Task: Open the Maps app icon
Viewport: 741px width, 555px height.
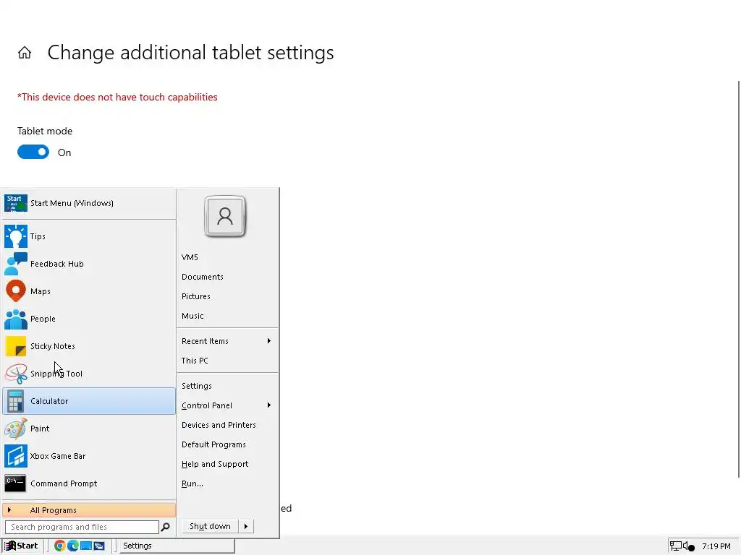Action: coord(16,291)
